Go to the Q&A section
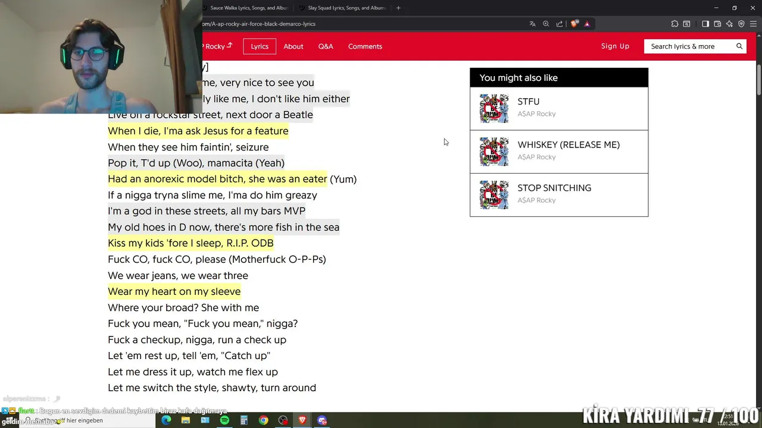This screenshot has height=428, width=762. (x=326, y=46)
